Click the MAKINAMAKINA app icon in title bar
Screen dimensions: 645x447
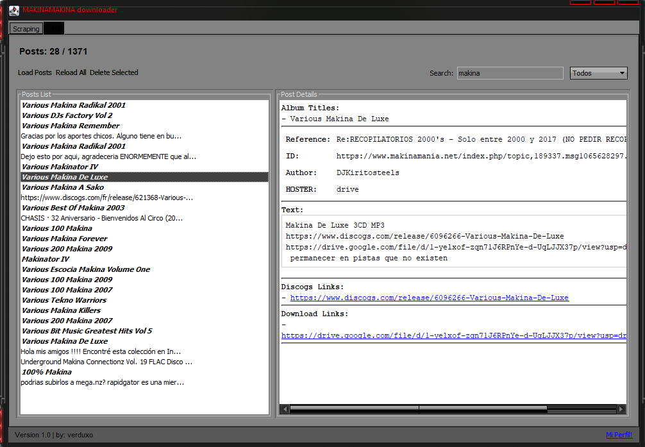coord(13,10)
